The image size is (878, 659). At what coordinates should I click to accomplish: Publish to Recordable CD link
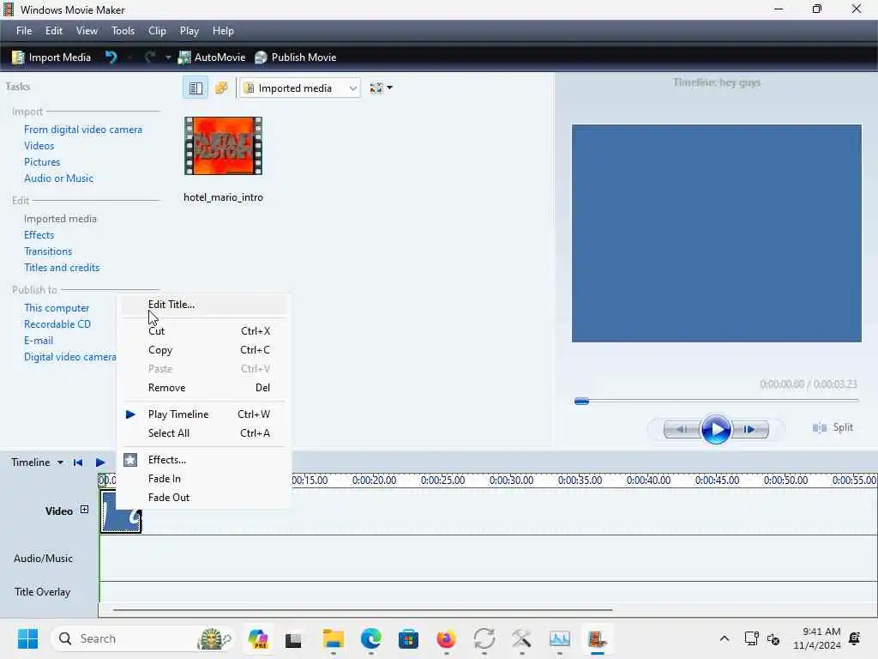click(57, 323)
